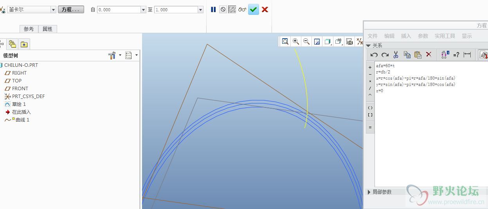Pause the curve feature tool
Screen dimensions: 488x209
coord(213,9)
